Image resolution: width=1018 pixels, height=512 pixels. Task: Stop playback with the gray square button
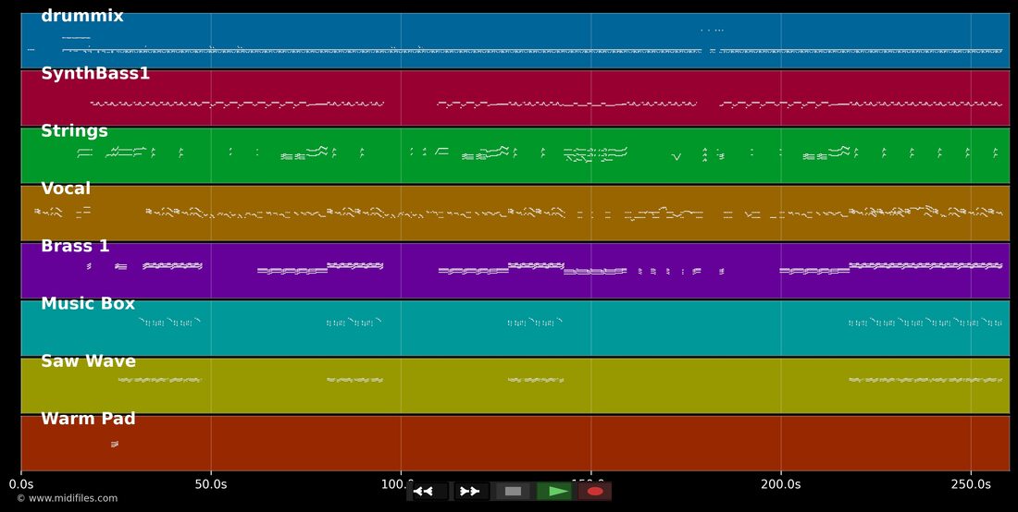(x=513, y=492)
